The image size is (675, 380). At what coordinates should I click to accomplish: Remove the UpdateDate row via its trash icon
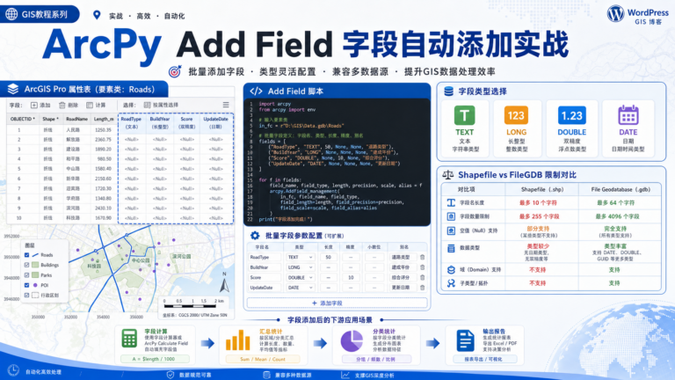pos(422,288)
